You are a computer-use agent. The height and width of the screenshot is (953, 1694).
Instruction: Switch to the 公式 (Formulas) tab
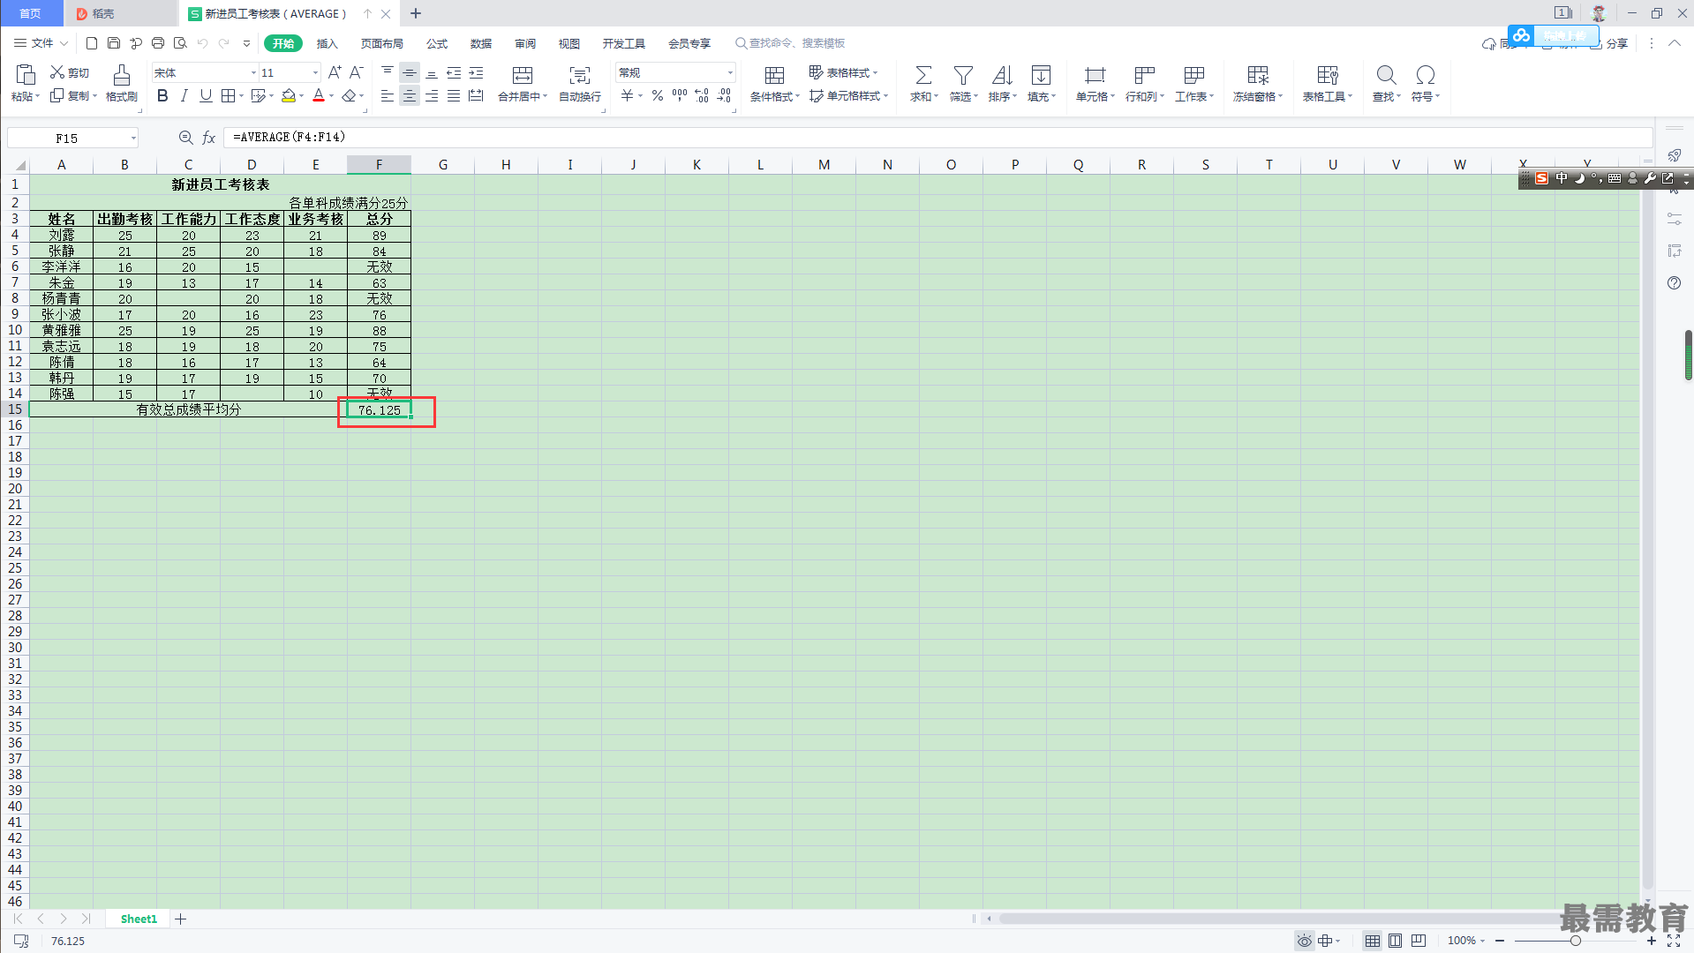(x=437, y=43)
